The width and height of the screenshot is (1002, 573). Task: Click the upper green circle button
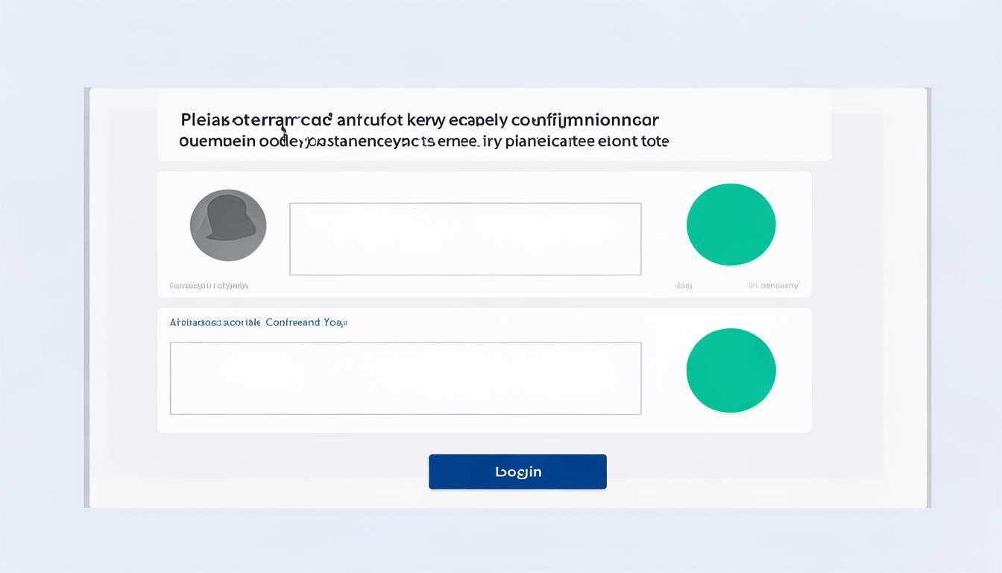point(731,225)
